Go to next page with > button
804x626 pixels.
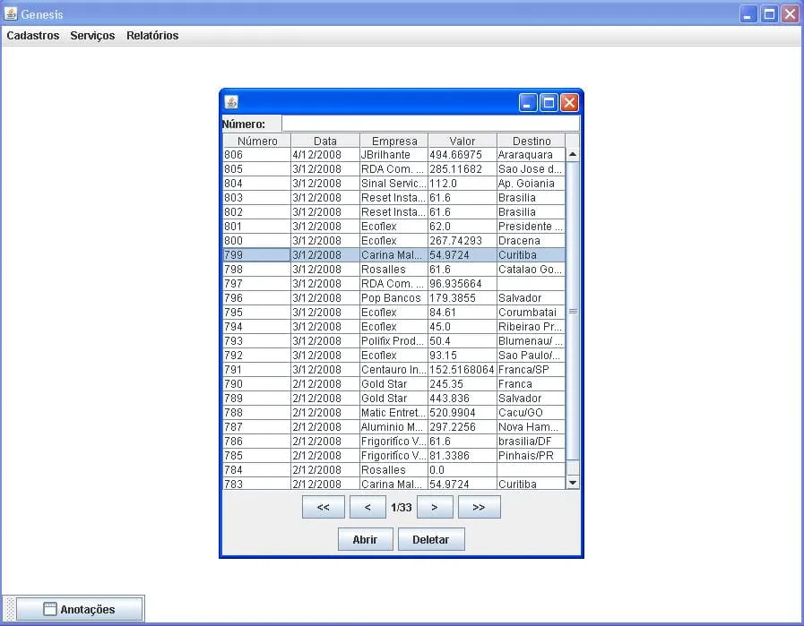[x=435, y=507]
